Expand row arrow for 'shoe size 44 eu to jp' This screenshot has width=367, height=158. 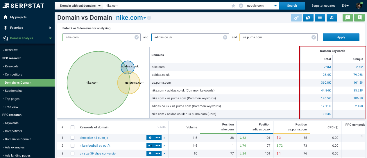(x=164, y=138)
